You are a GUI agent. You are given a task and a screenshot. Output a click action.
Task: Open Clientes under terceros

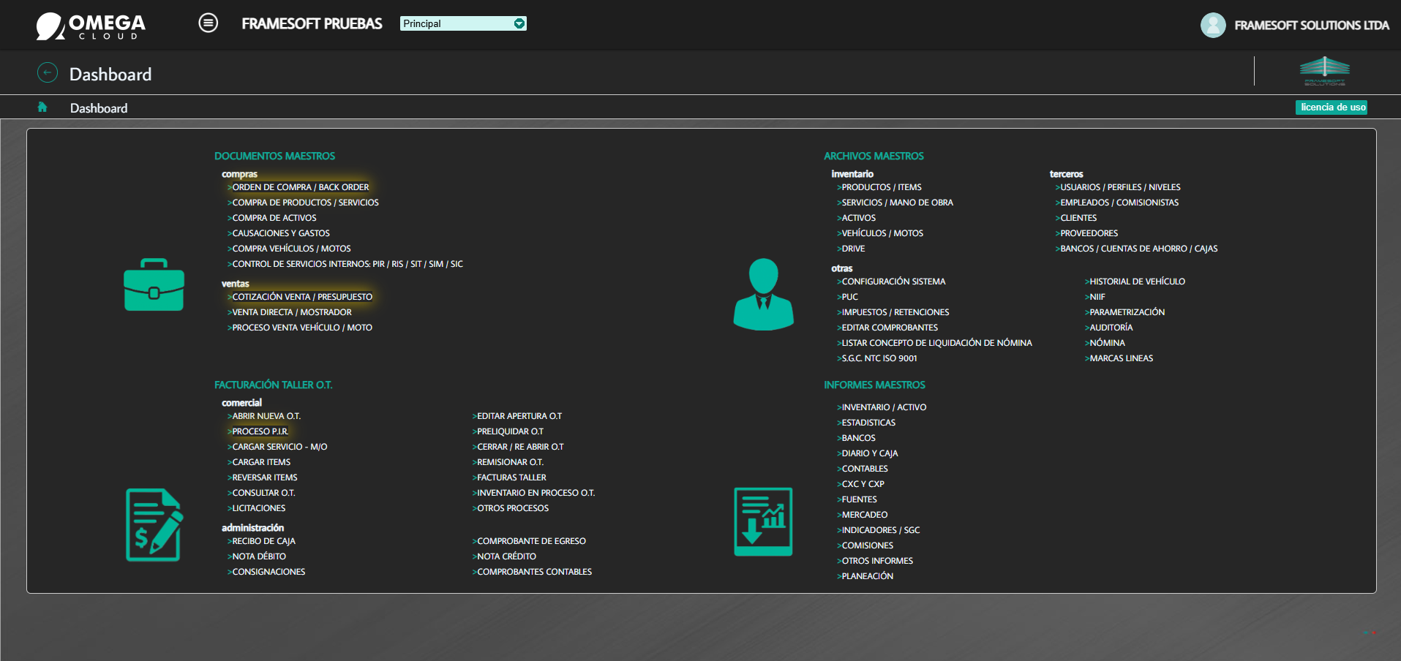(x=1078, y=218)
